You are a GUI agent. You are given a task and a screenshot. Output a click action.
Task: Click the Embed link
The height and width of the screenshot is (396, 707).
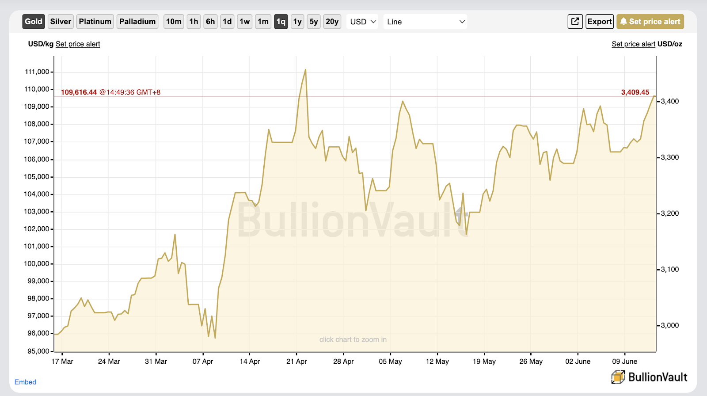[x=25, y=382]
